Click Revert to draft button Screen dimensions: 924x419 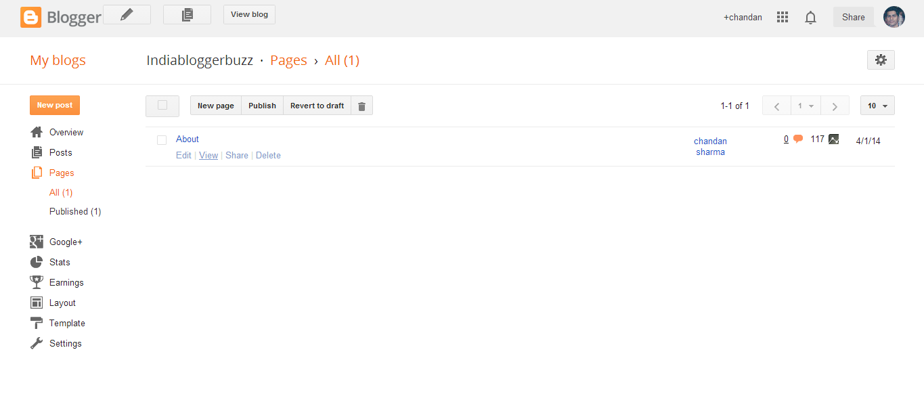[317, 106]
